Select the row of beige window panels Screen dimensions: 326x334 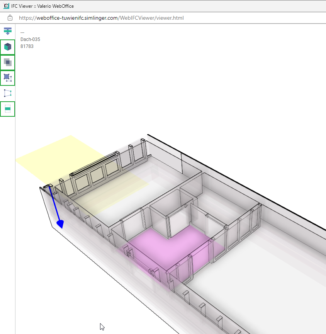tap(93, 174)
